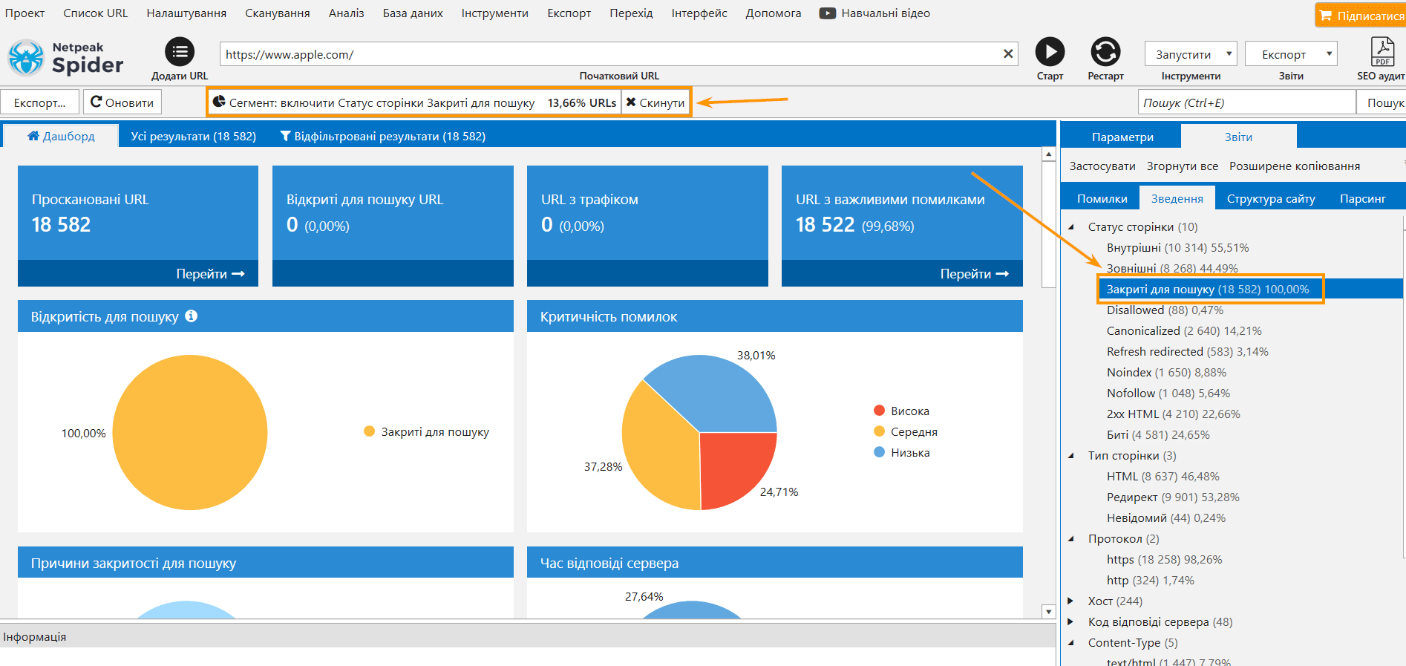The height and width of the screenshot is (666, 1406).
Task: Click the Експорт... button
Action: pyautogui.click(x=40, y=102)
